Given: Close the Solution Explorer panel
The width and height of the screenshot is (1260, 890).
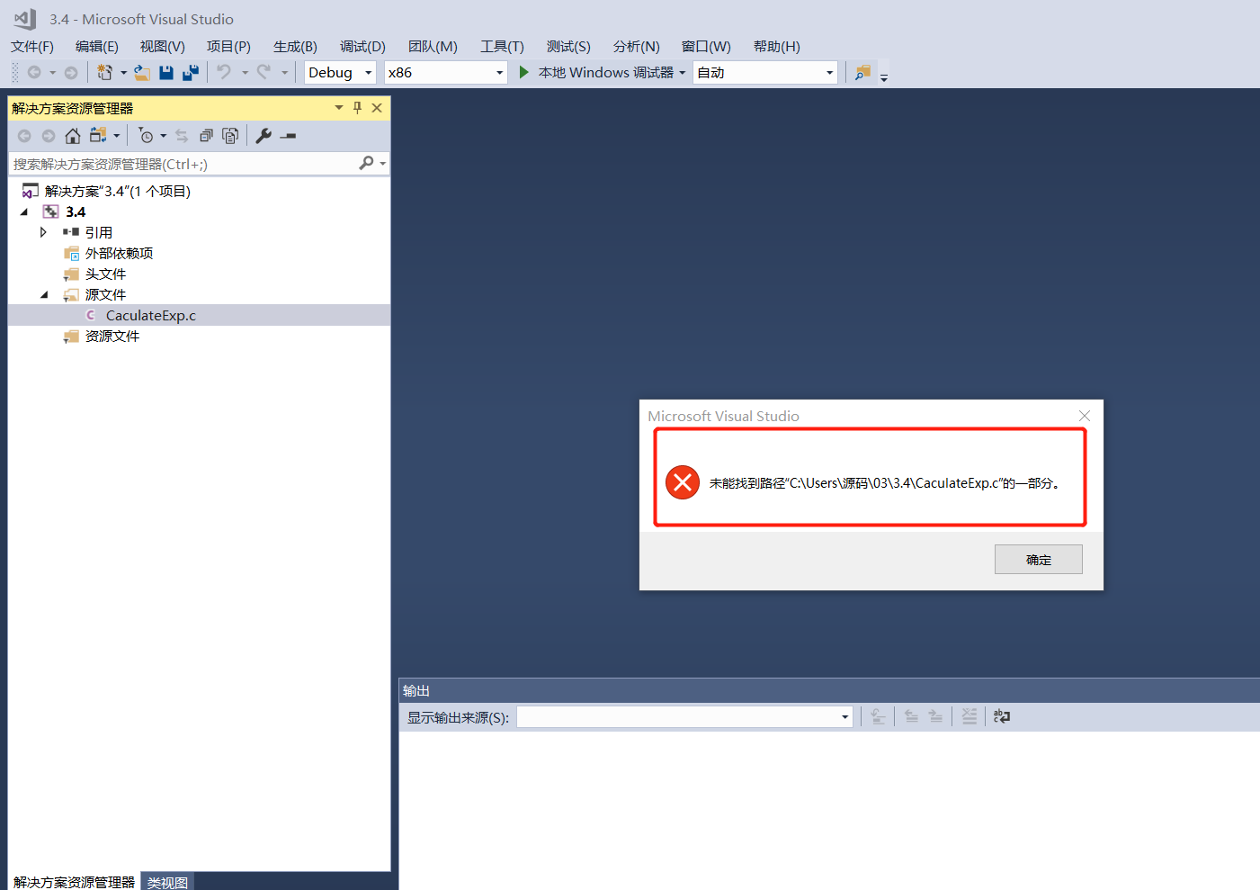Looking at the screenshot, I should tap(377, 108).
